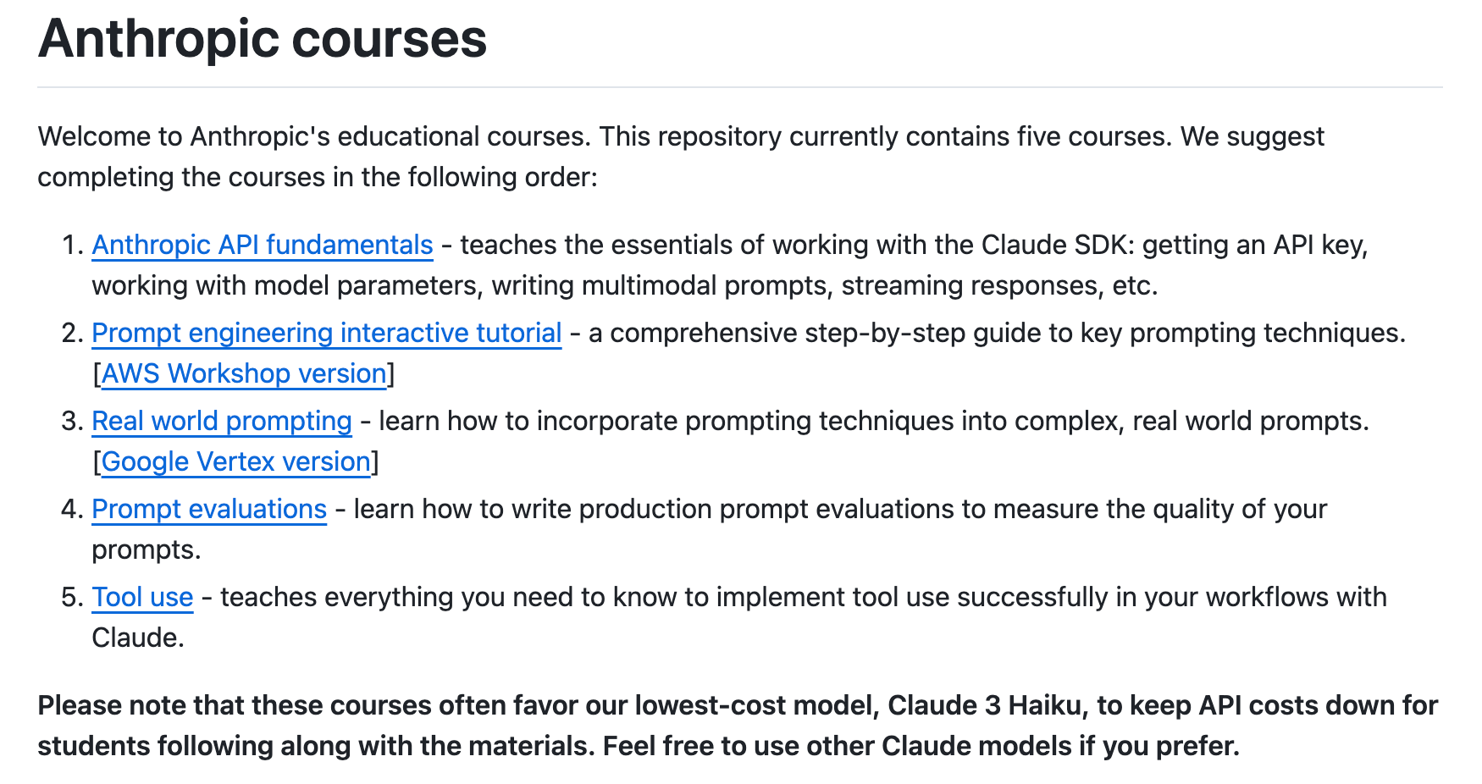The height and width of the screenshot is (784, 1482).
Task: Open the Prompt evaluations course link
Action: coord(208,509)
